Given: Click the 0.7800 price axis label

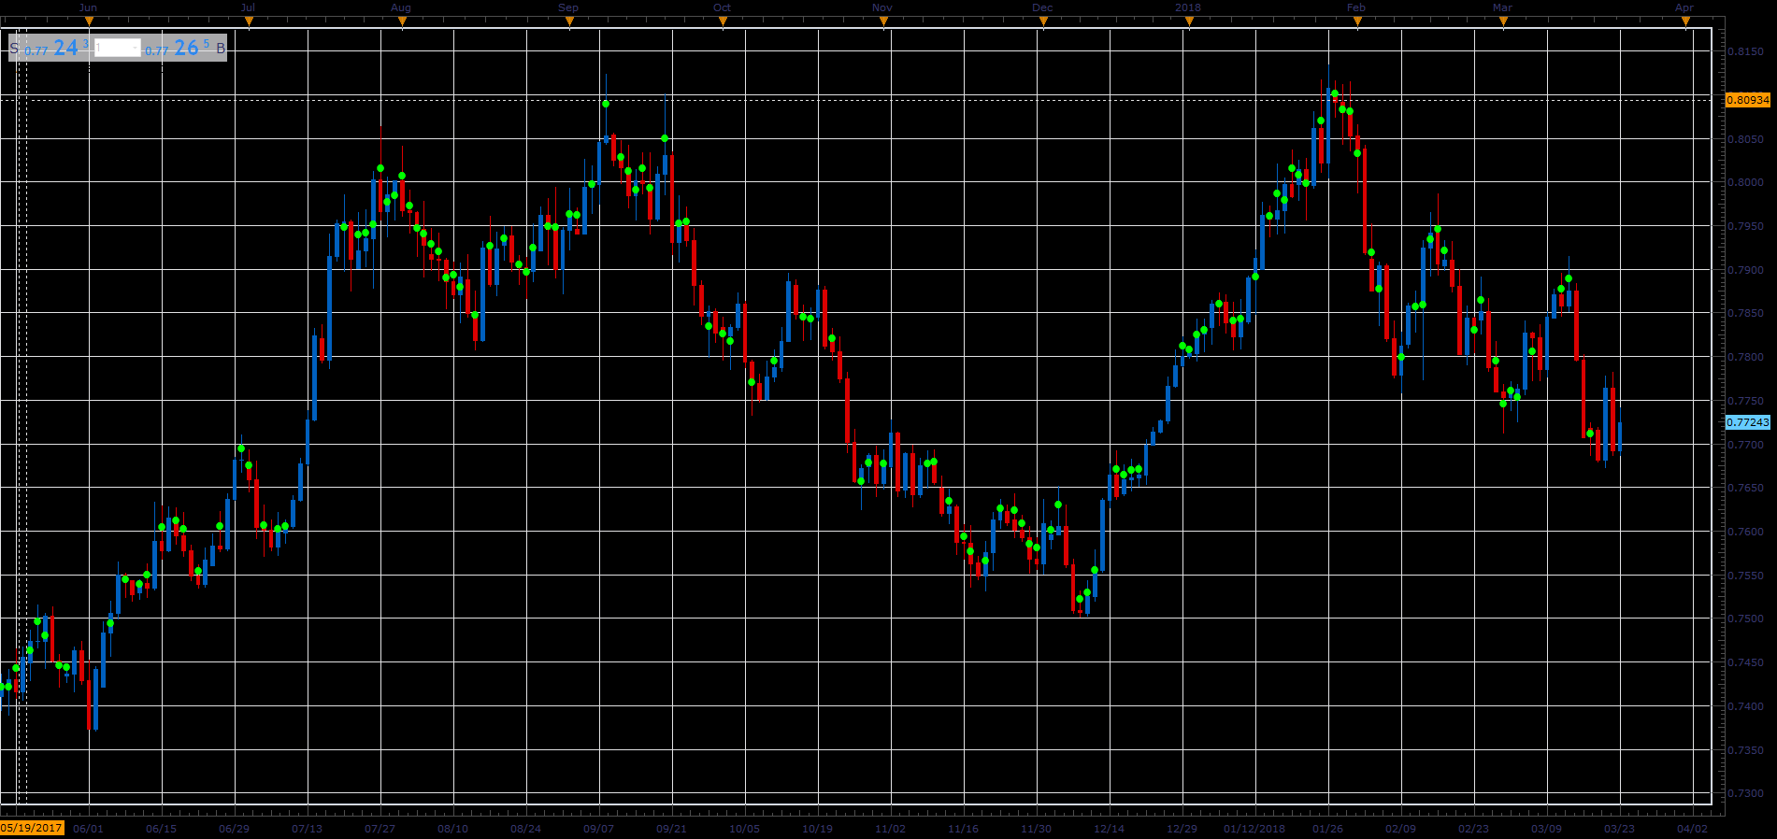Looking at the screenshot, I should point(1745,358).
